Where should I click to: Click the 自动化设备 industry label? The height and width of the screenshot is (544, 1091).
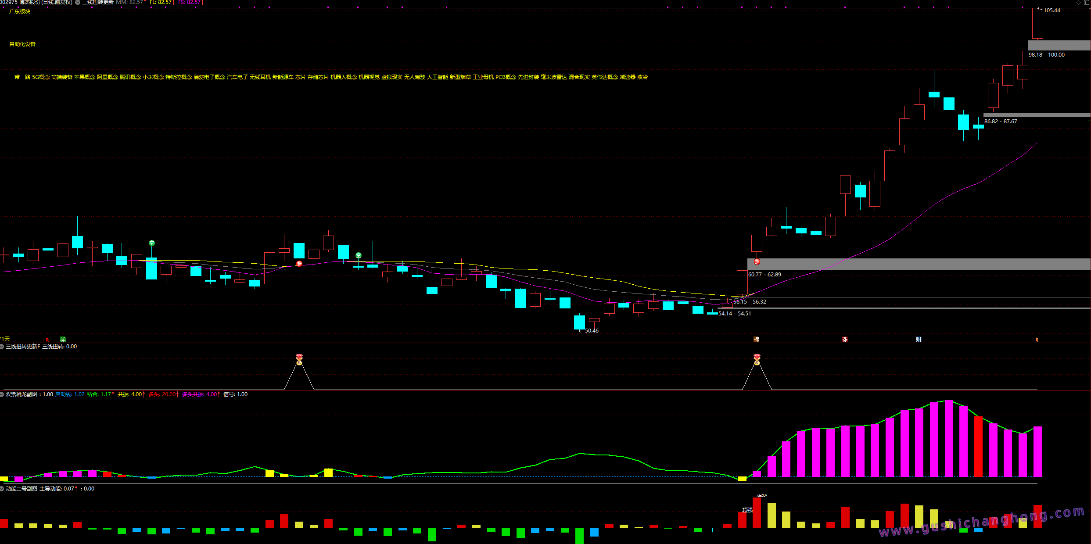coord(22,44)
